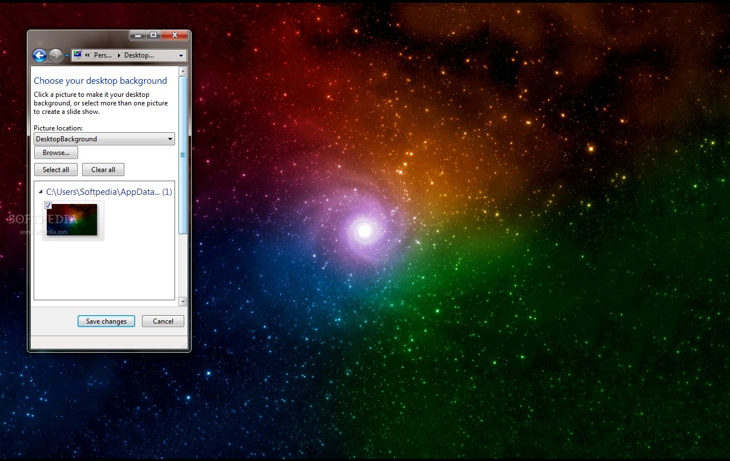This screenshot has height=461, width=730.
Task: Maximize the desktop background window
Action: click(153, 35)
